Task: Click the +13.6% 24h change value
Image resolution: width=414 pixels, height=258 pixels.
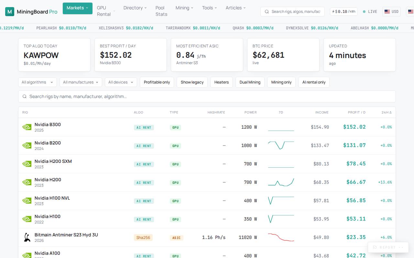Action: pos(385,182)
